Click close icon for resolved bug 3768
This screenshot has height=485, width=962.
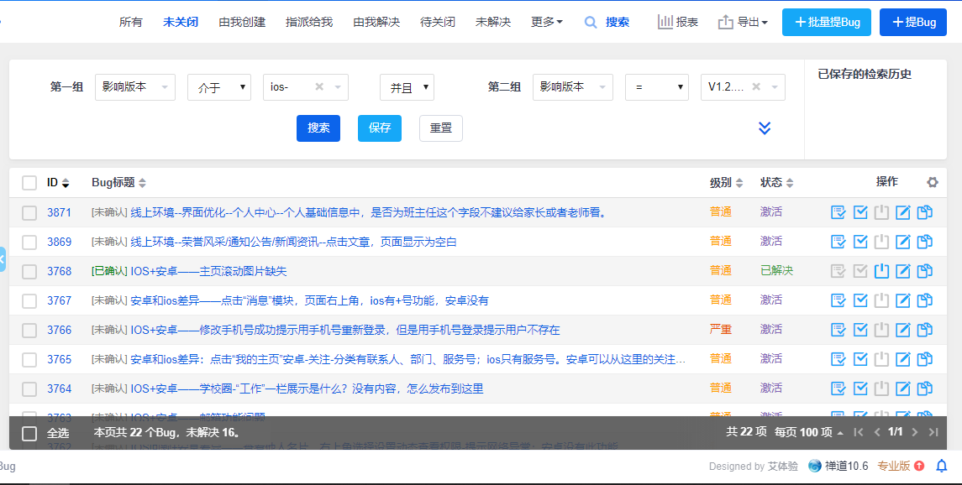pos(881,271)
